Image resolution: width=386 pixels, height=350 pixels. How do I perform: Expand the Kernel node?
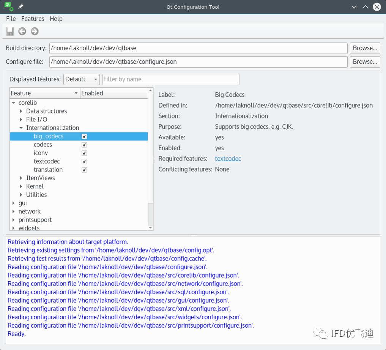(x=21, y=186)
